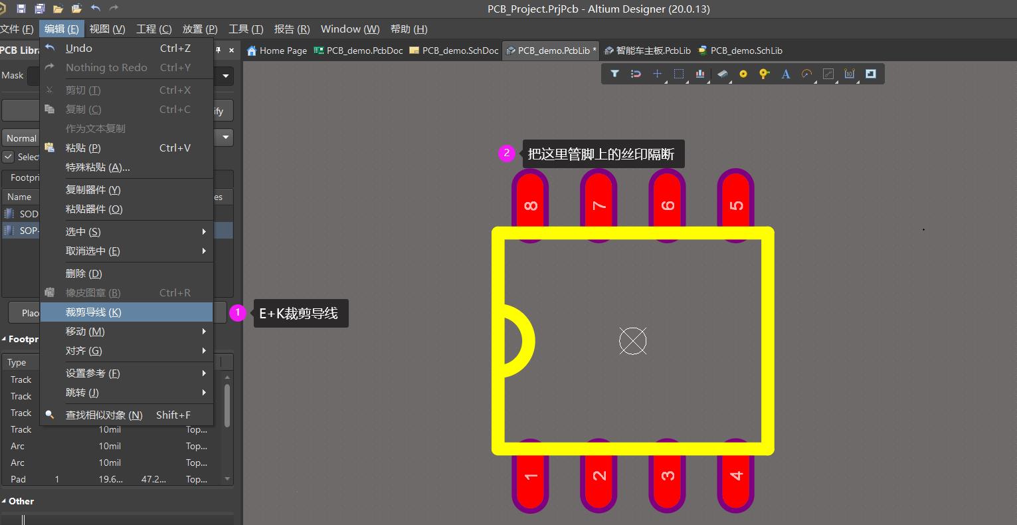Choose 特殊粘贴 (A)... menu entry

(126, 167)
